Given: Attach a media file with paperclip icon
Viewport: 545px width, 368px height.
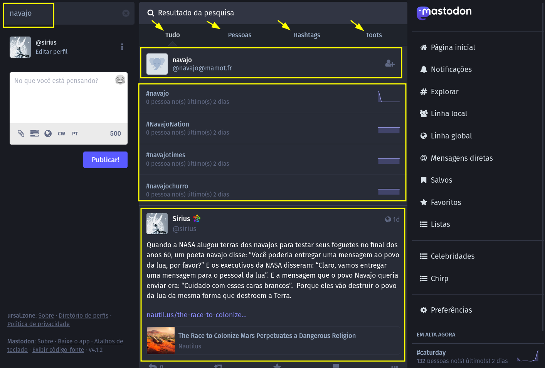Looking at the screenshot, I should [21, 133].
